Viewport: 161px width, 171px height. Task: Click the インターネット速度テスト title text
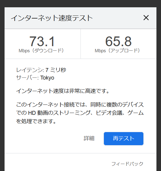coord(52,18)
